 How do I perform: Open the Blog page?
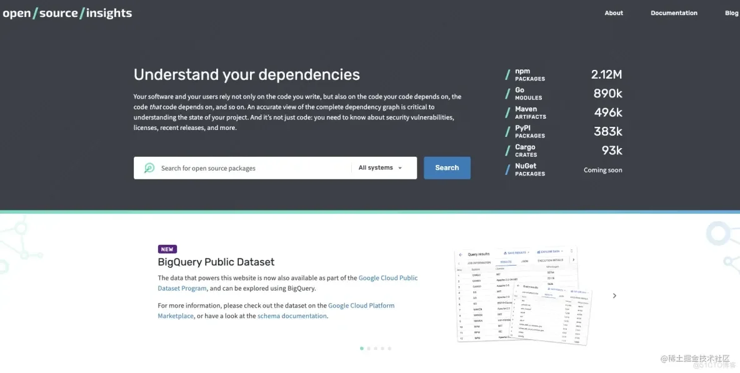(731, 13)
